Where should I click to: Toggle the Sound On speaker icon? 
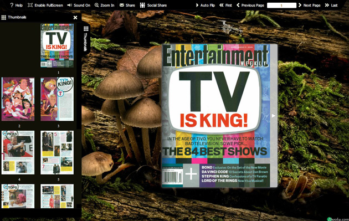[x=69, y=5]
